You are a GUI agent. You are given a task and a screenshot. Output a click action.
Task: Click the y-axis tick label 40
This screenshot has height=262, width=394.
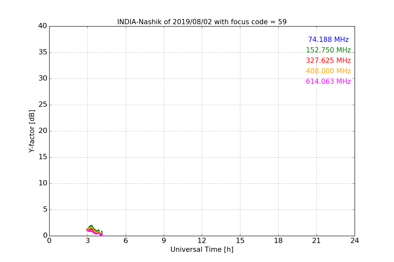pos(43,26)
